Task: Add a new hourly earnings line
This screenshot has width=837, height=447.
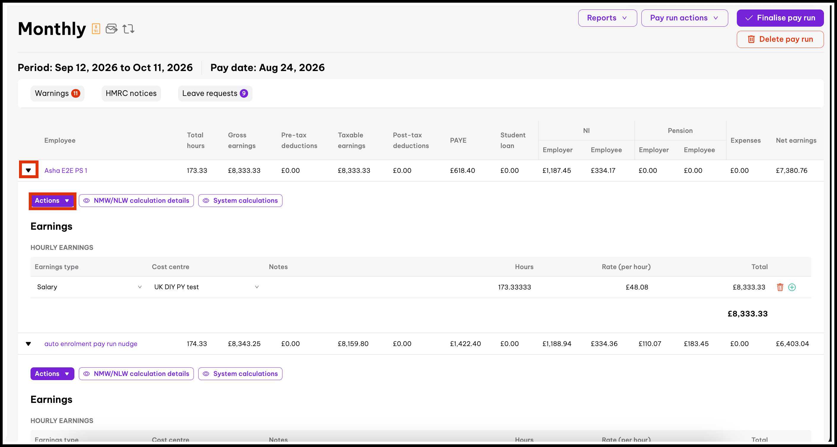Action: pyautogui.click(x=792, y=287)
